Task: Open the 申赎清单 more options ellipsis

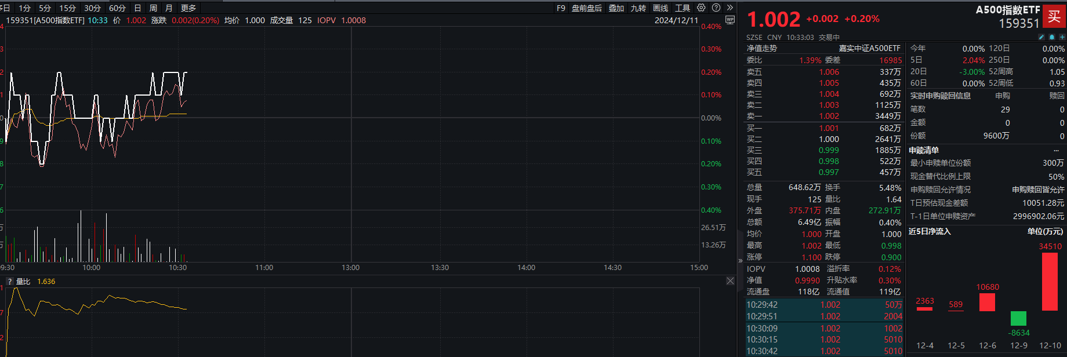Action: coord(1056,150)
